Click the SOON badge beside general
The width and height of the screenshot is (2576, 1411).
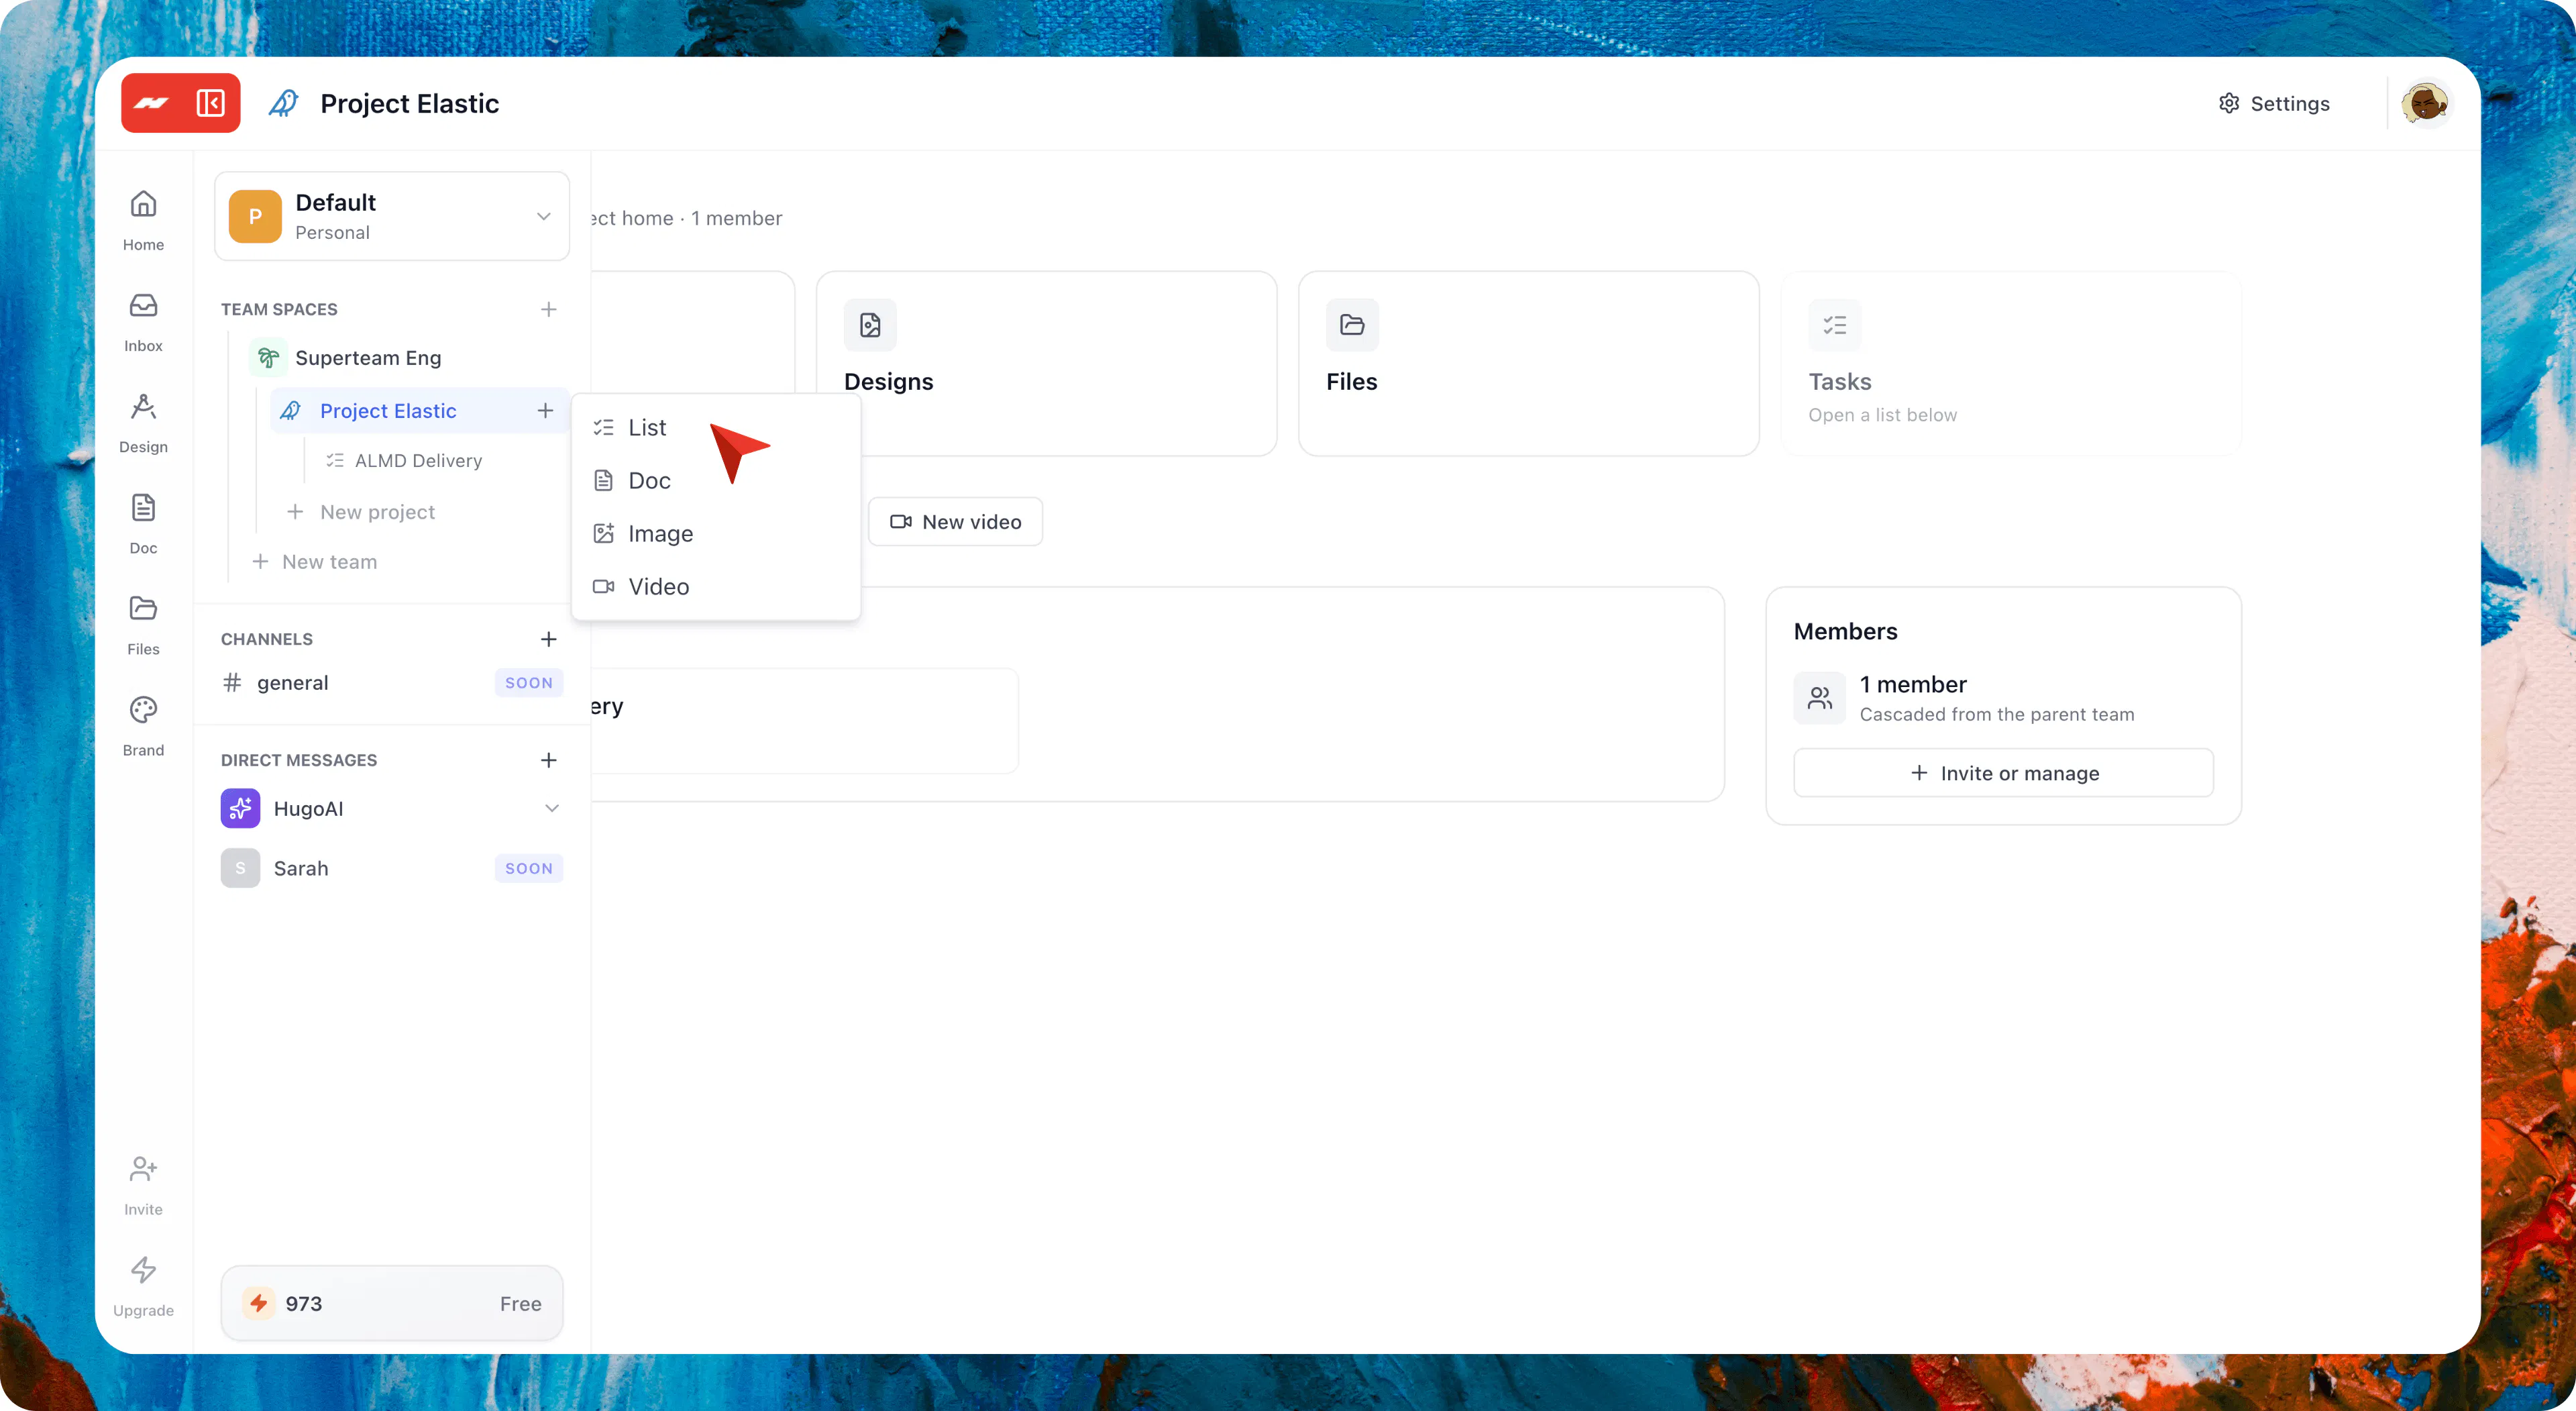[x=528, y=683]
